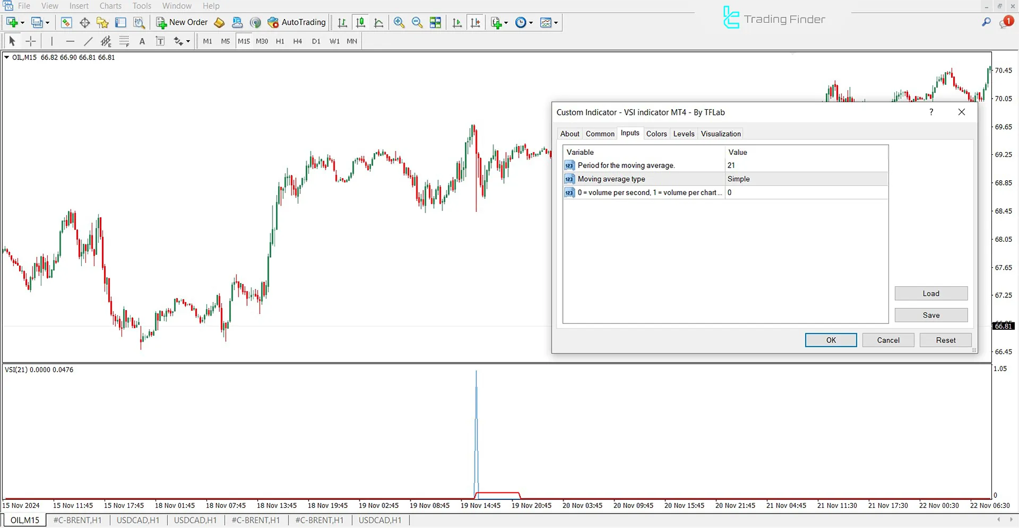Image resolution: width=1019 pixels, height=528 pixels.
Task: Select the Crosshair tool
Action: 30,41
